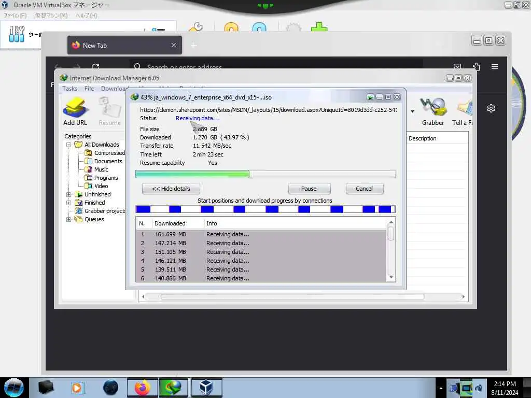Pause the ISO download

pyautogui.click(x=309, y=189)
